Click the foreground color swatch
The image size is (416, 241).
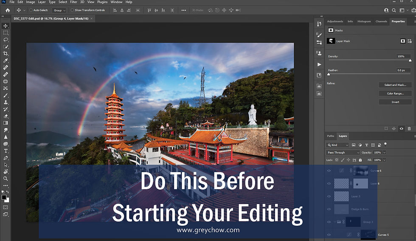pyautogui.click(x=4, y=197)
